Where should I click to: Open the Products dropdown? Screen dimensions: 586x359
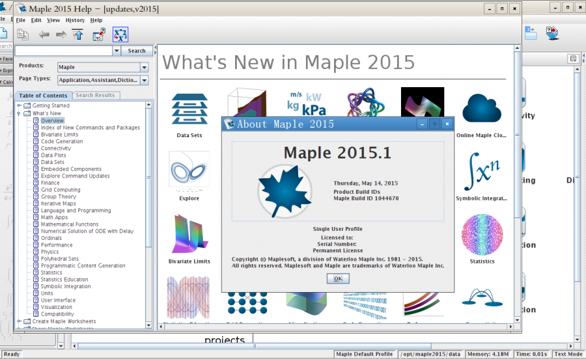coord(145,67)
